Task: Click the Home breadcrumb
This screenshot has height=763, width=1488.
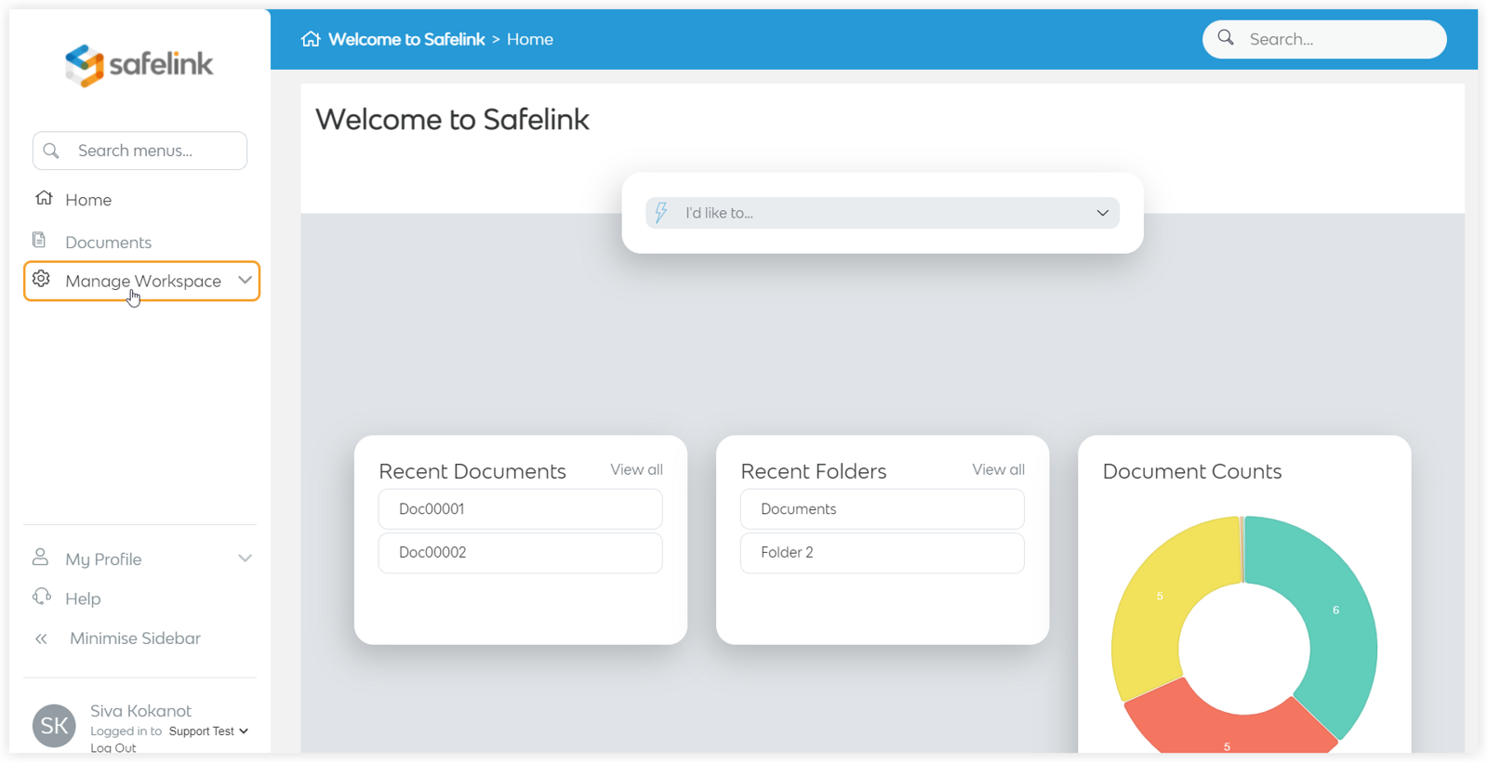Action: click(x=530, y=39)
